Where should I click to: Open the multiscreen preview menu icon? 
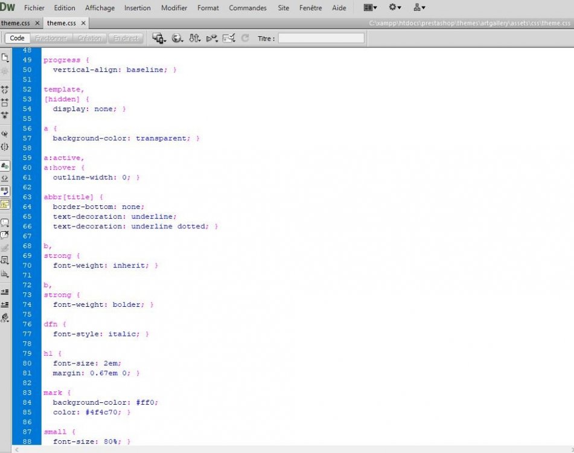[159, 38]
